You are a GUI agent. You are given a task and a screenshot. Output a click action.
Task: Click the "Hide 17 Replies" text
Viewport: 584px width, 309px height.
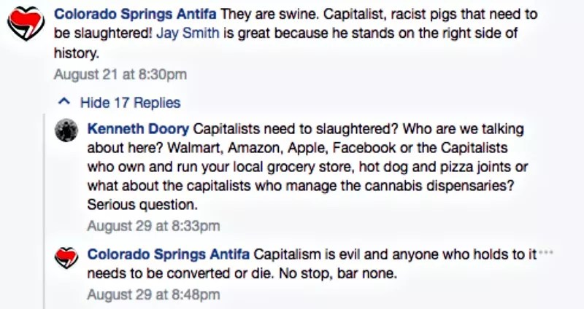pos(130,103)
